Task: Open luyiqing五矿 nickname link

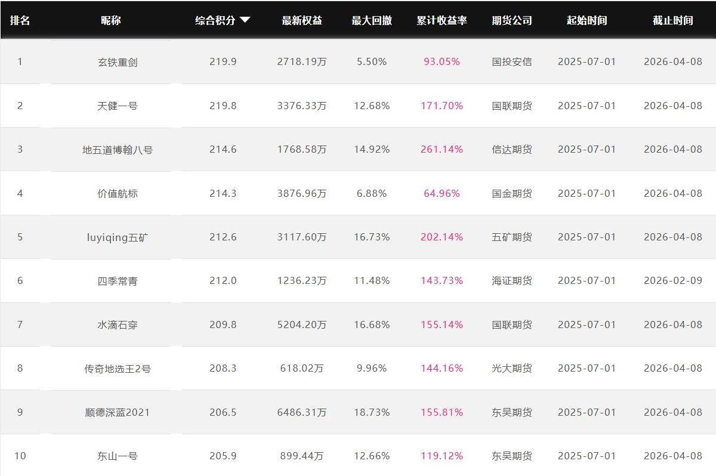Action: tap(118, 237)
